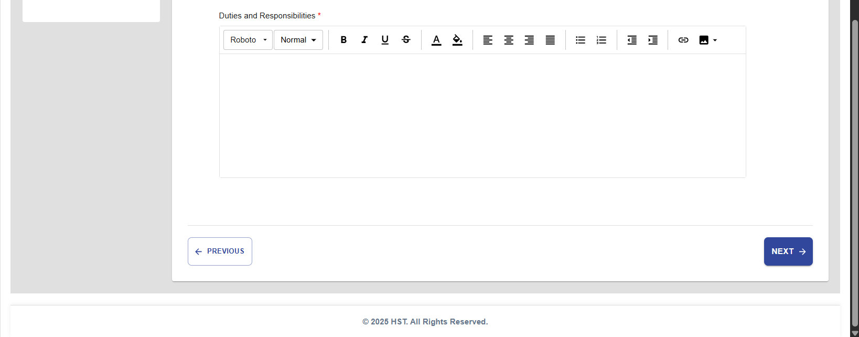Open the Roboto font family dropdown
The height and width of the screenshot is (337, 859).
tap(248, 40)
